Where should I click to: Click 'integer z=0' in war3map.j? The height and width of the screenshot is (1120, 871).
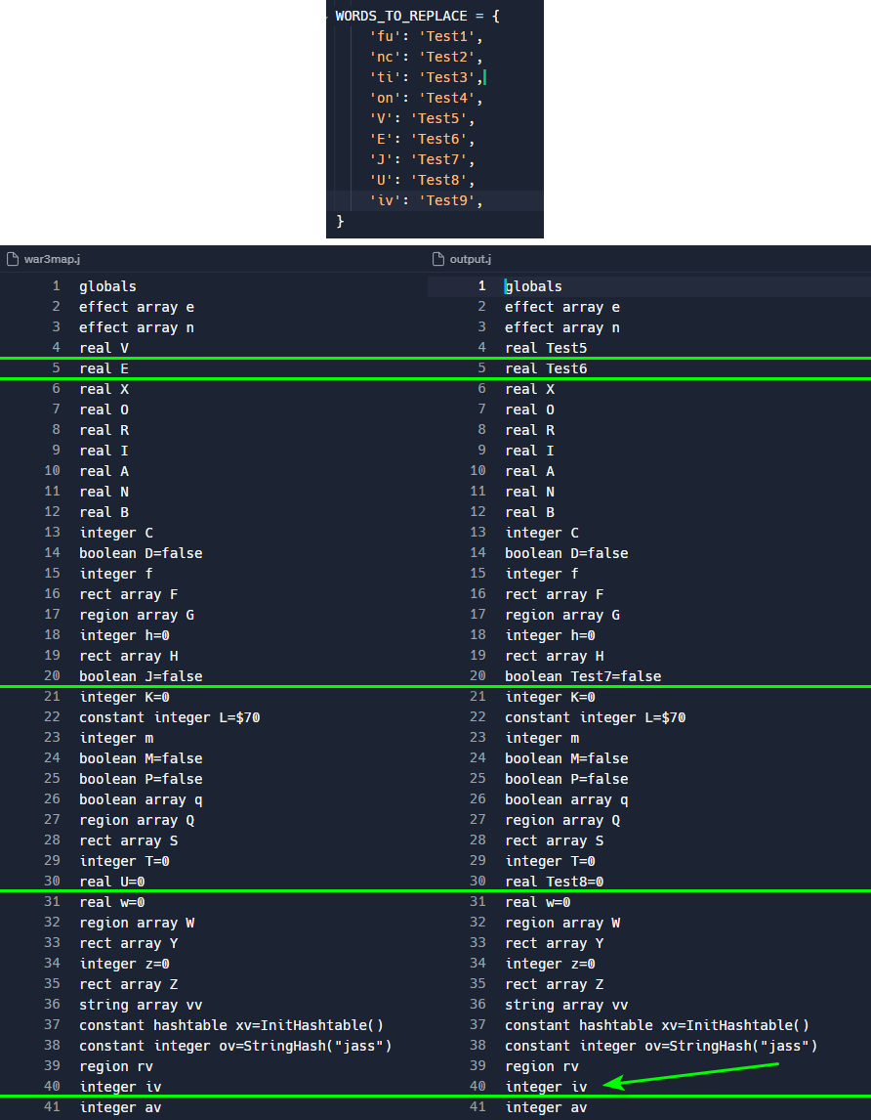pyautogui.click(x=124, y=964)
